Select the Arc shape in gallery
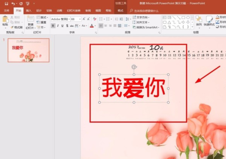This screenshot has height=159, width=226. (x=174, y=27)
